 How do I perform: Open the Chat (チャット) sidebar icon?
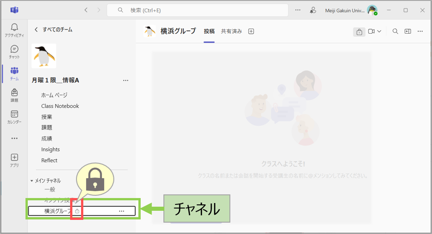click(14, 51)
